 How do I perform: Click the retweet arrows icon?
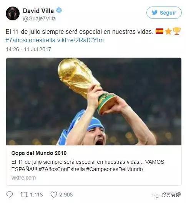pyautogui.click(x=24, y=195)
